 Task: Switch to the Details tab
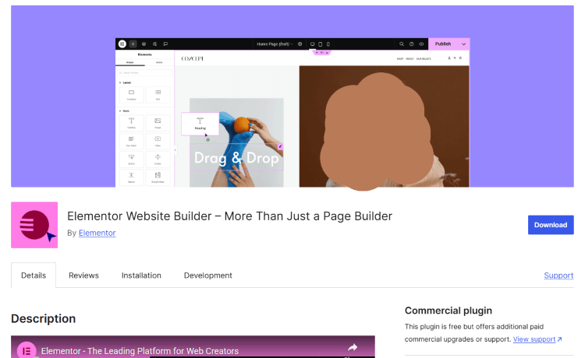pyautogui.click(x=34, y=276)
